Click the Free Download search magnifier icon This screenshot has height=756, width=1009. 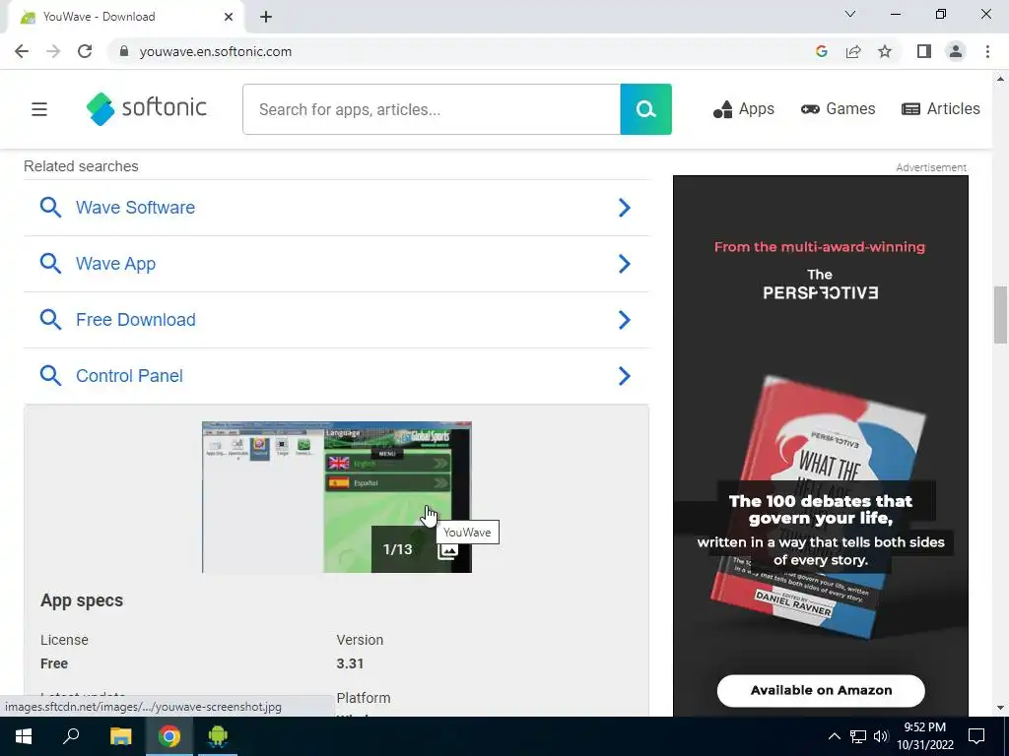50,320
